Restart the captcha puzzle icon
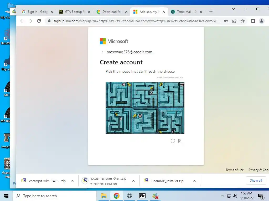Image resolution: width=269 pixels, height=201 pixels. point(173,141)
